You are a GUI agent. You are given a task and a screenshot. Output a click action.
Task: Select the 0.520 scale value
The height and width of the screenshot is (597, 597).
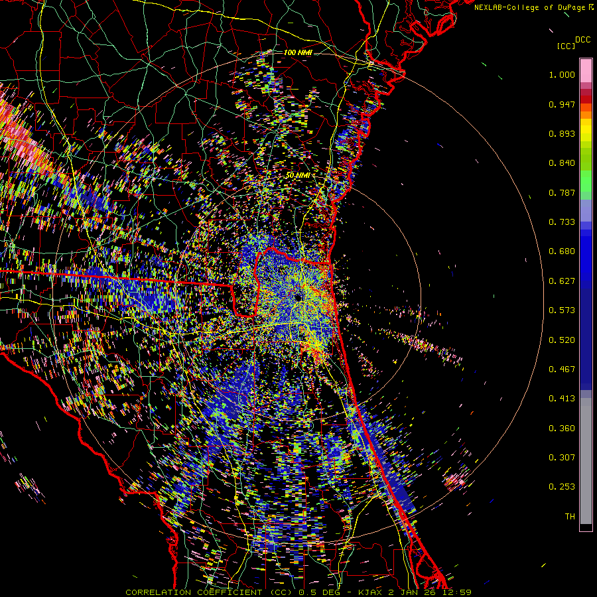[562, 340]
